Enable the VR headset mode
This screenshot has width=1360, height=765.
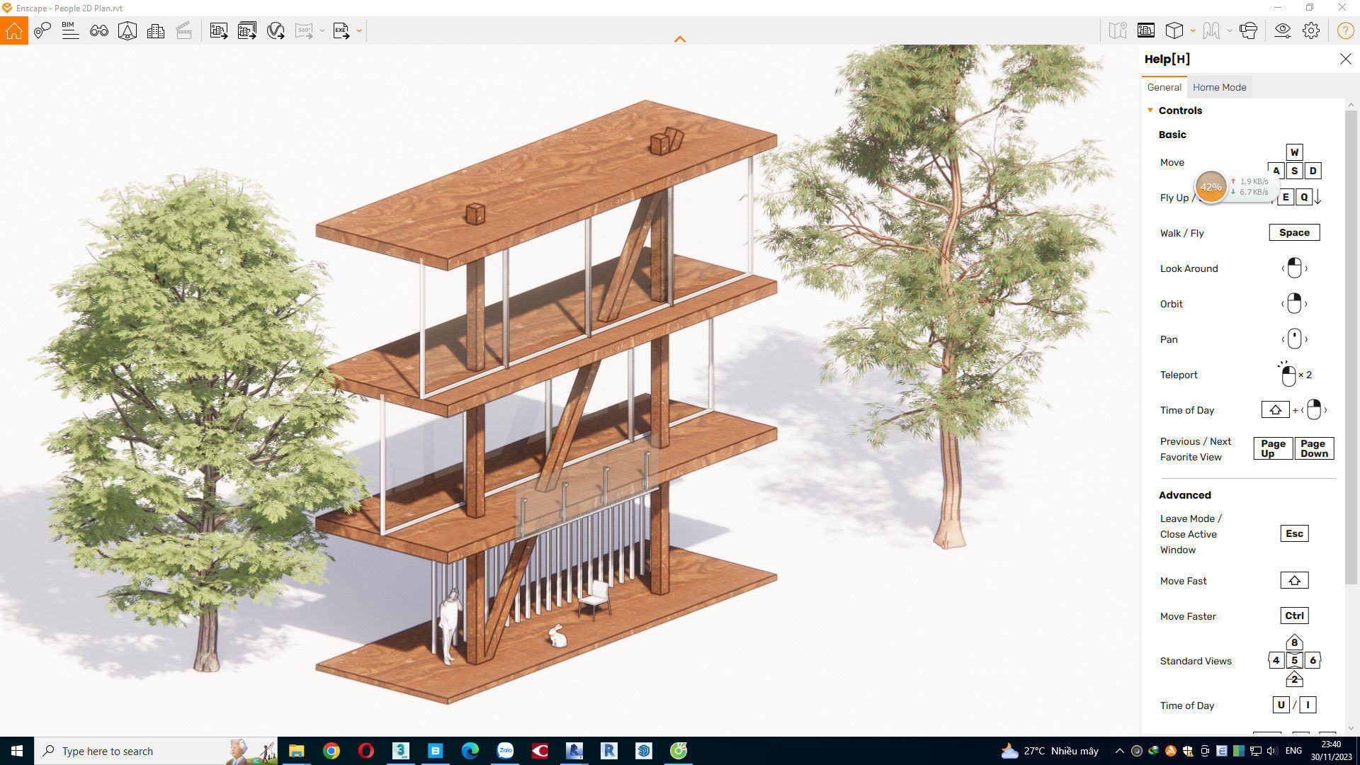tap(1248, 30)
